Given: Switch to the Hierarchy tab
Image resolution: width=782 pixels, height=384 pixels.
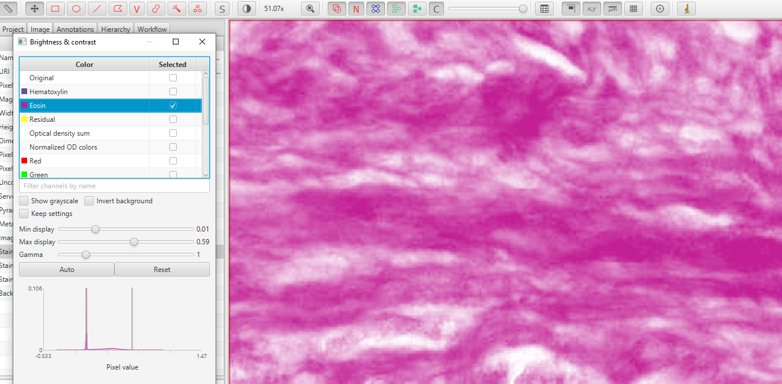Looking at the screenshot, I should 115,29.
